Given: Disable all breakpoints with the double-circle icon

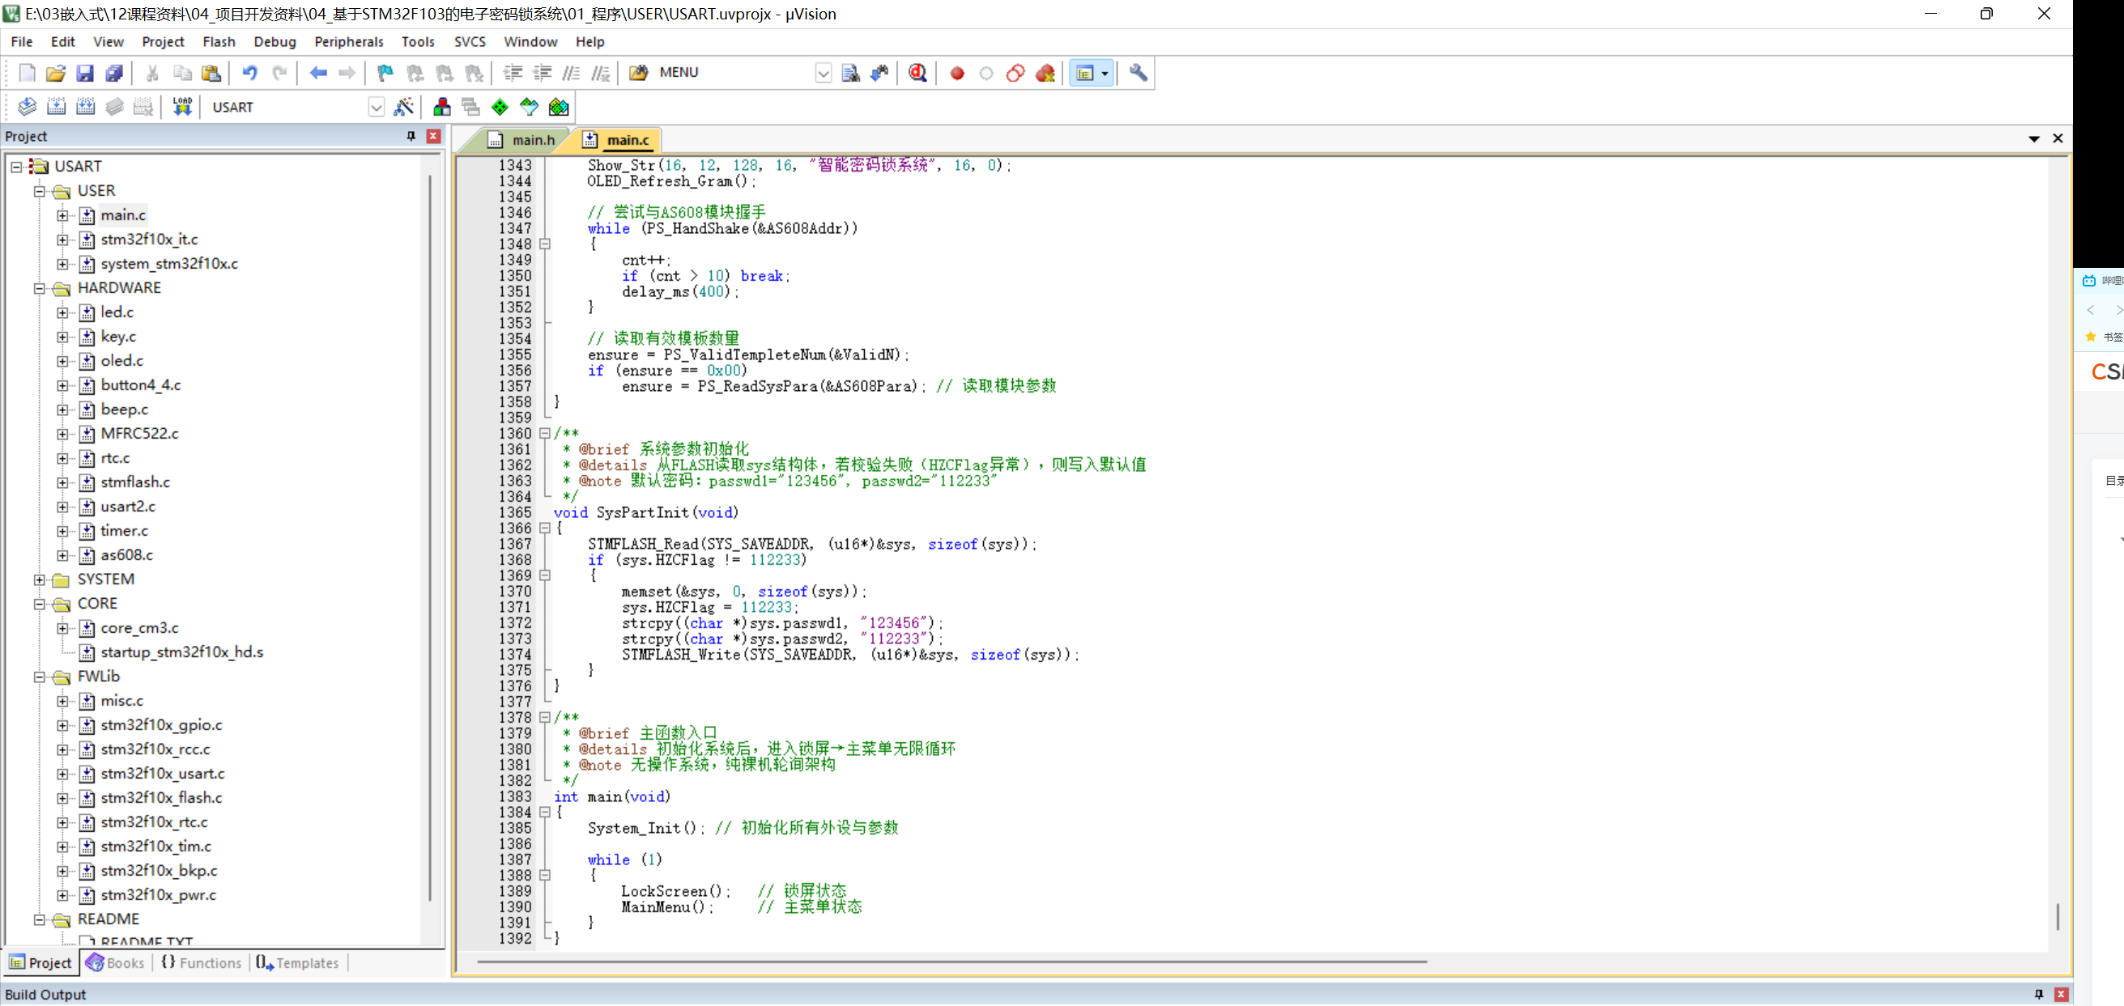Looking at the screenshot, I should click(1015, 74).
